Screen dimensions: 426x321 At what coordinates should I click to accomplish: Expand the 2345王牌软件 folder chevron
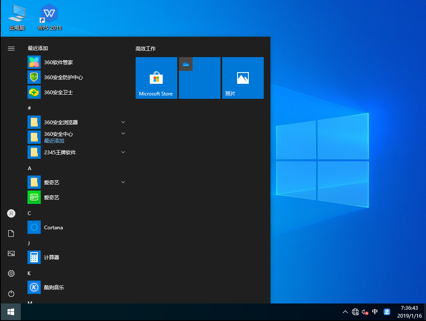123,152
